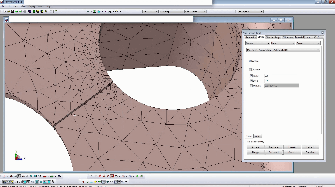Viewport: 335px width, 187px height.
Task: Check the MinLen option
Action: [251, 86]
